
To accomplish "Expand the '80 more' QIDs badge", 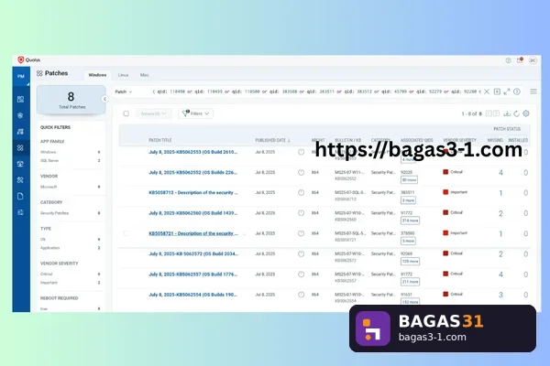I will pyautogui.click(x=410, y=179).
